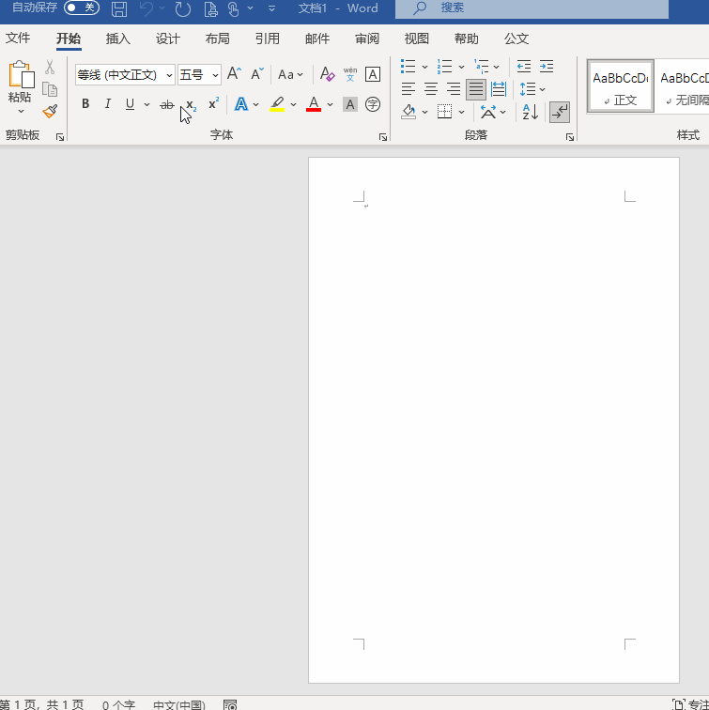This screenshot has height=710, width=709.
Task: Open the phonetic guide (wén) tool
Action: pyautogui.click(x=350, y=74)
